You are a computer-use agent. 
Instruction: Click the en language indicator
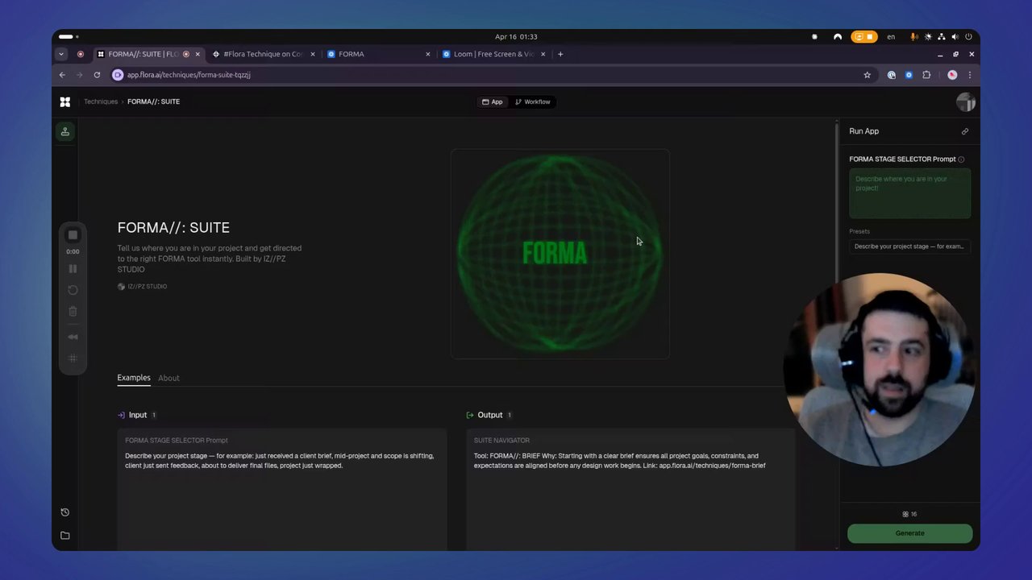[891, 37]
